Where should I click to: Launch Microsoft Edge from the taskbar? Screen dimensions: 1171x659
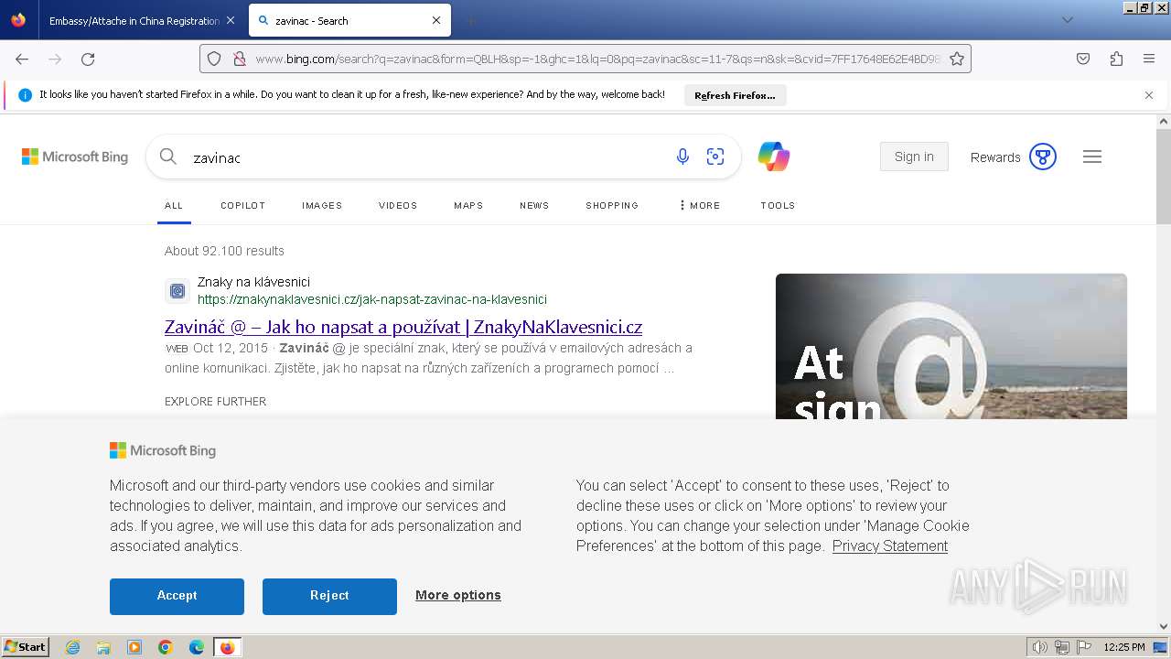pos(197,647)
